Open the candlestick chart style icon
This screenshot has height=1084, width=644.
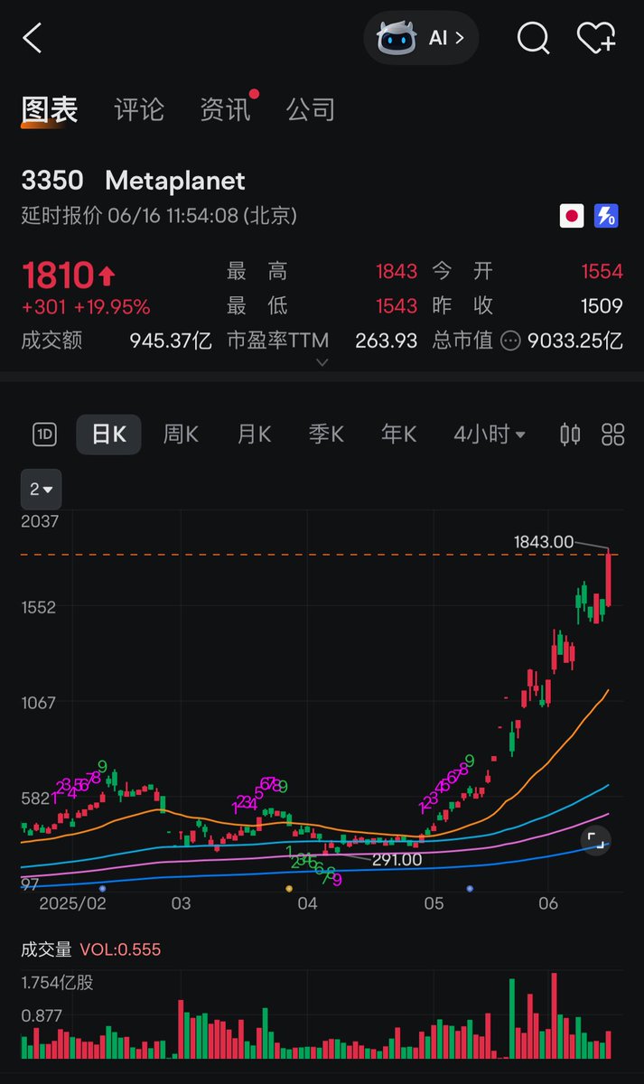click(x=570, y=435)
